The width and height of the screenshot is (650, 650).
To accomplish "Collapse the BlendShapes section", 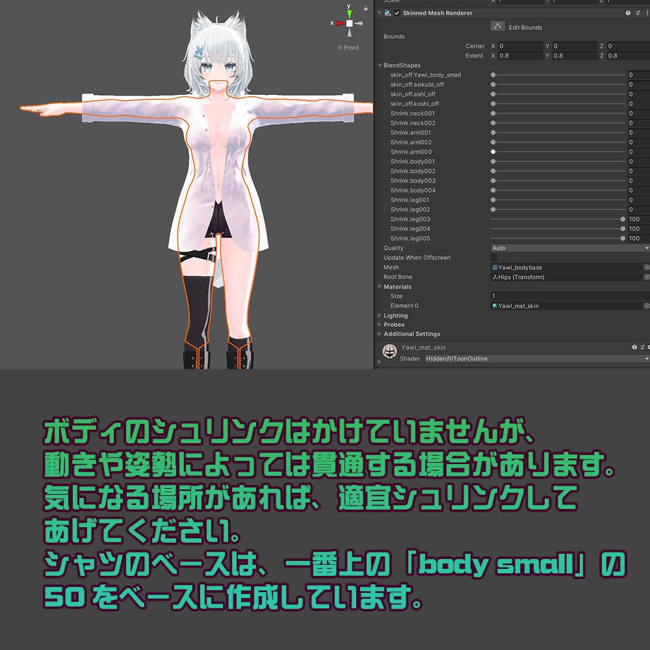I will coord(380,66).
